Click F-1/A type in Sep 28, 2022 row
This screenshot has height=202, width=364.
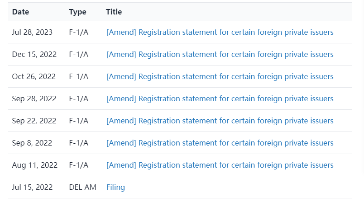pos(79,99)
